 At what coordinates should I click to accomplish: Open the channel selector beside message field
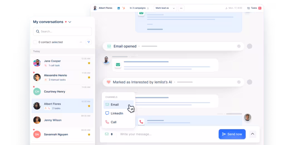109,134
